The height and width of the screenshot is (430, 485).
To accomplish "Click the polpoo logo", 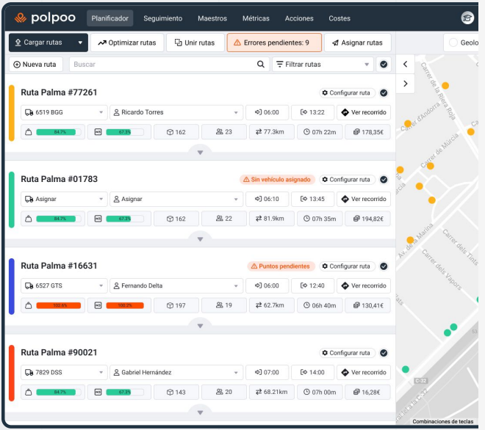I will click(45, 18).
